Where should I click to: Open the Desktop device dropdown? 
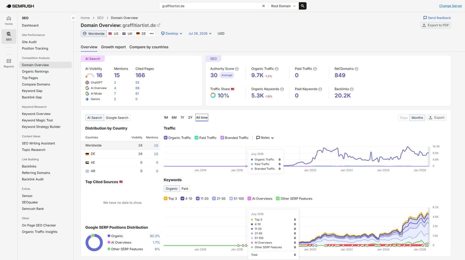point(172,34)
